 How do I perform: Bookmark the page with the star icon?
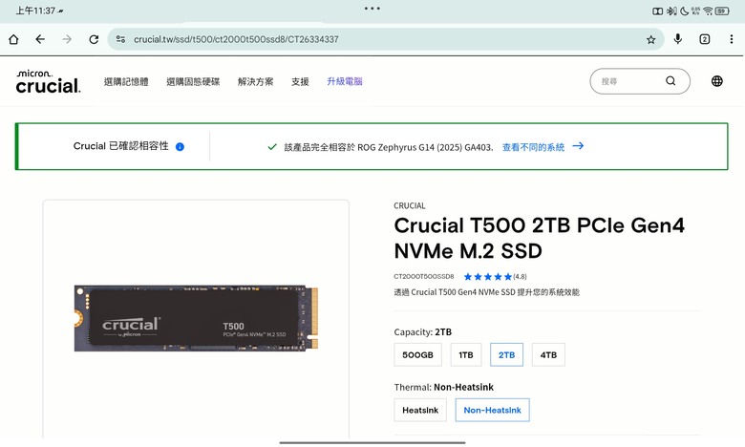click(x=651, y=40)
